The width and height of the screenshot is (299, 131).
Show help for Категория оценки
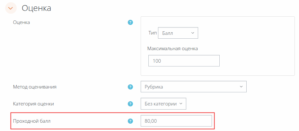[130, 104]
